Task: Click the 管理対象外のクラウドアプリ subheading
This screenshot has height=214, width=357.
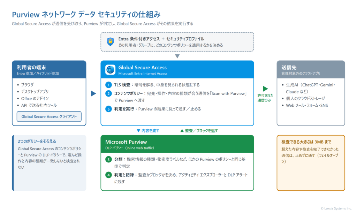Action: tap(301, 74)
